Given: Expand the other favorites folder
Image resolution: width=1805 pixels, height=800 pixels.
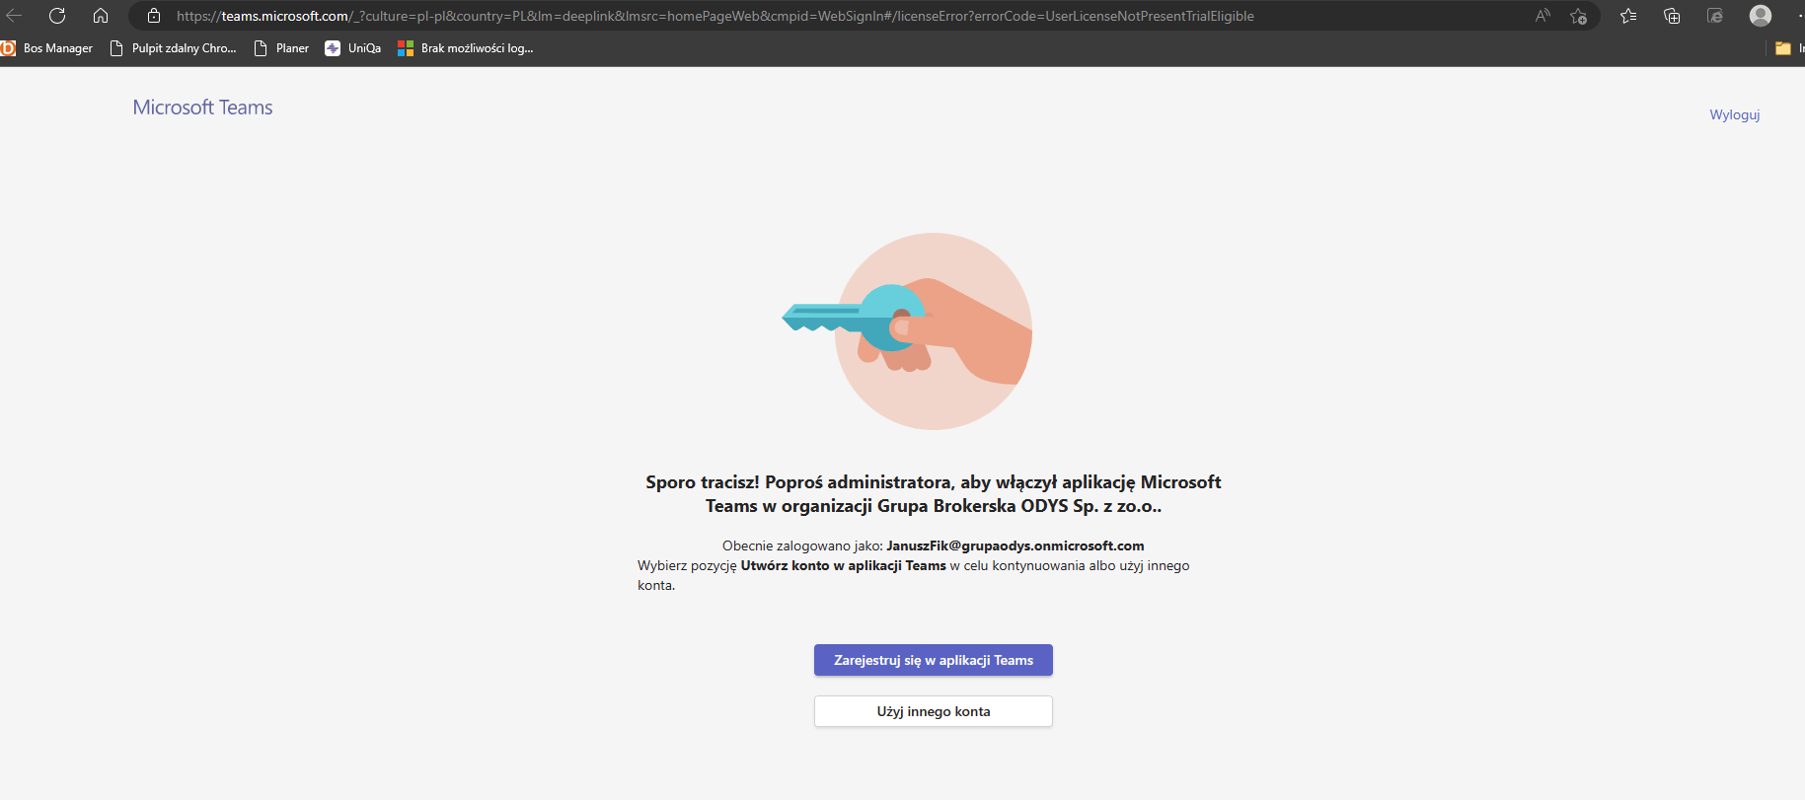Looking at the screenshot, I should [x=1788, y=48].
